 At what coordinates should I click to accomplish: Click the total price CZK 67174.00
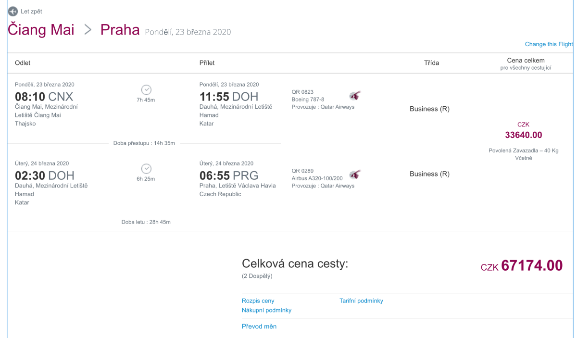coord(522,265)
